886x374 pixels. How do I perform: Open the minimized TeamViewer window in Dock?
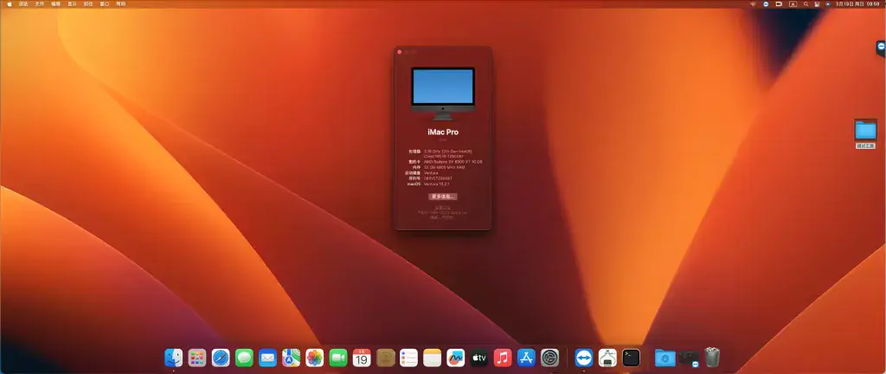click(x=689, y=358)
